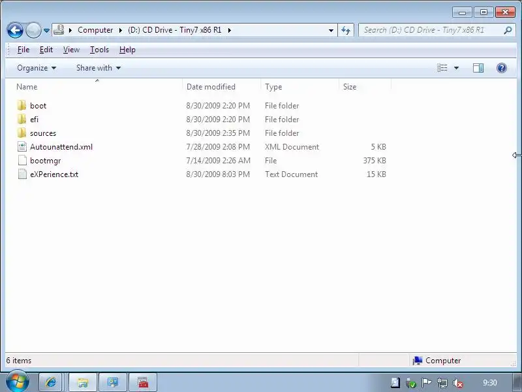Click the sources folder name
The image size is (522, 392).
click(43, 133)
